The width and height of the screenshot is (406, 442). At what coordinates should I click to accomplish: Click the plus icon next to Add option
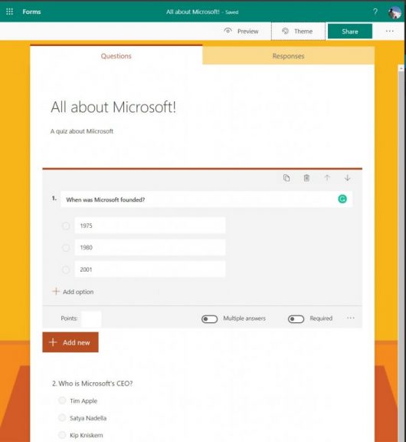point(56,291)
